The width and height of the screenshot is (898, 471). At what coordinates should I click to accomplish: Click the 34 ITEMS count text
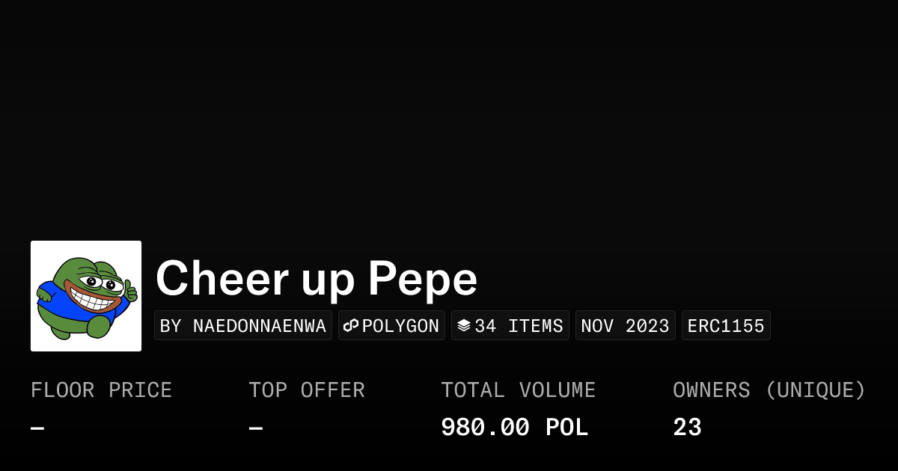tap(519, 326)
